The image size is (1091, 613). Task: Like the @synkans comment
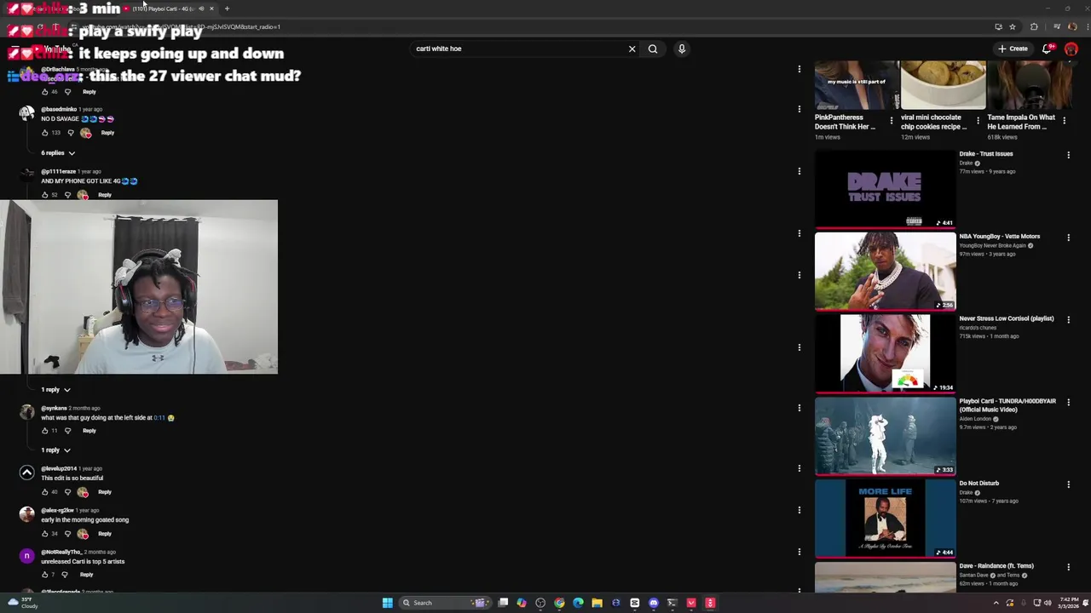45,431
